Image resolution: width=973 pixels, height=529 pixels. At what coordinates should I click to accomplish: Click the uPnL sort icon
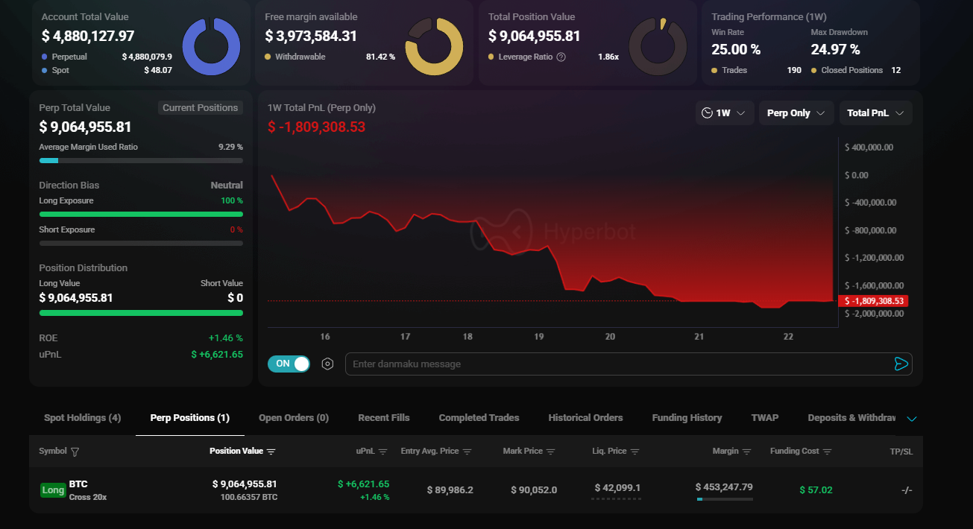point(382,452)
